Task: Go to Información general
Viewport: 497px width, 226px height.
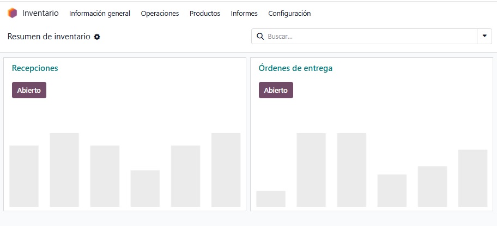Action: [100, 13]
